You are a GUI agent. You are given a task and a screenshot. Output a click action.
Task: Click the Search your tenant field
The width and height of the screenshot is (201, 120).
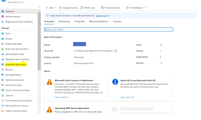coord(109,29)
